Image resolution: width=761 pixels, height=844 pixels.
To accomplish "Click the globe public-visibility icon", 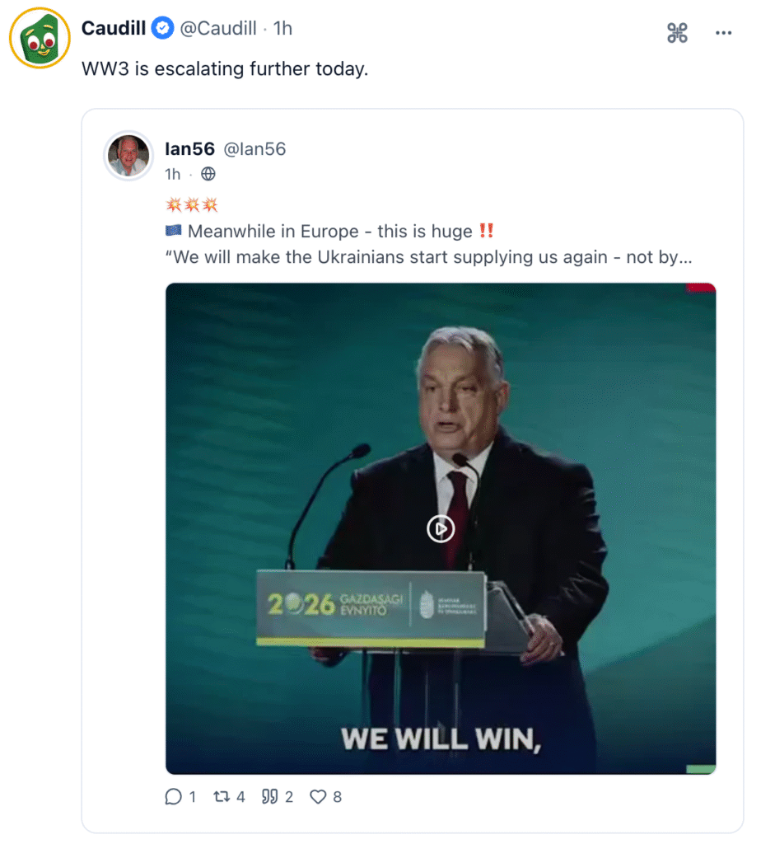I will coord(208,174).
